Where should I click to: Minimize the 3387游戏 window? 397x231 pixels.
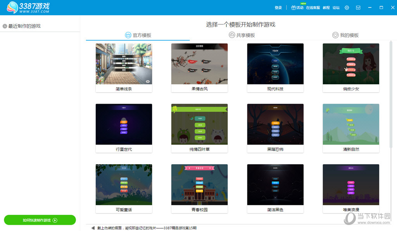click(370, 8)
